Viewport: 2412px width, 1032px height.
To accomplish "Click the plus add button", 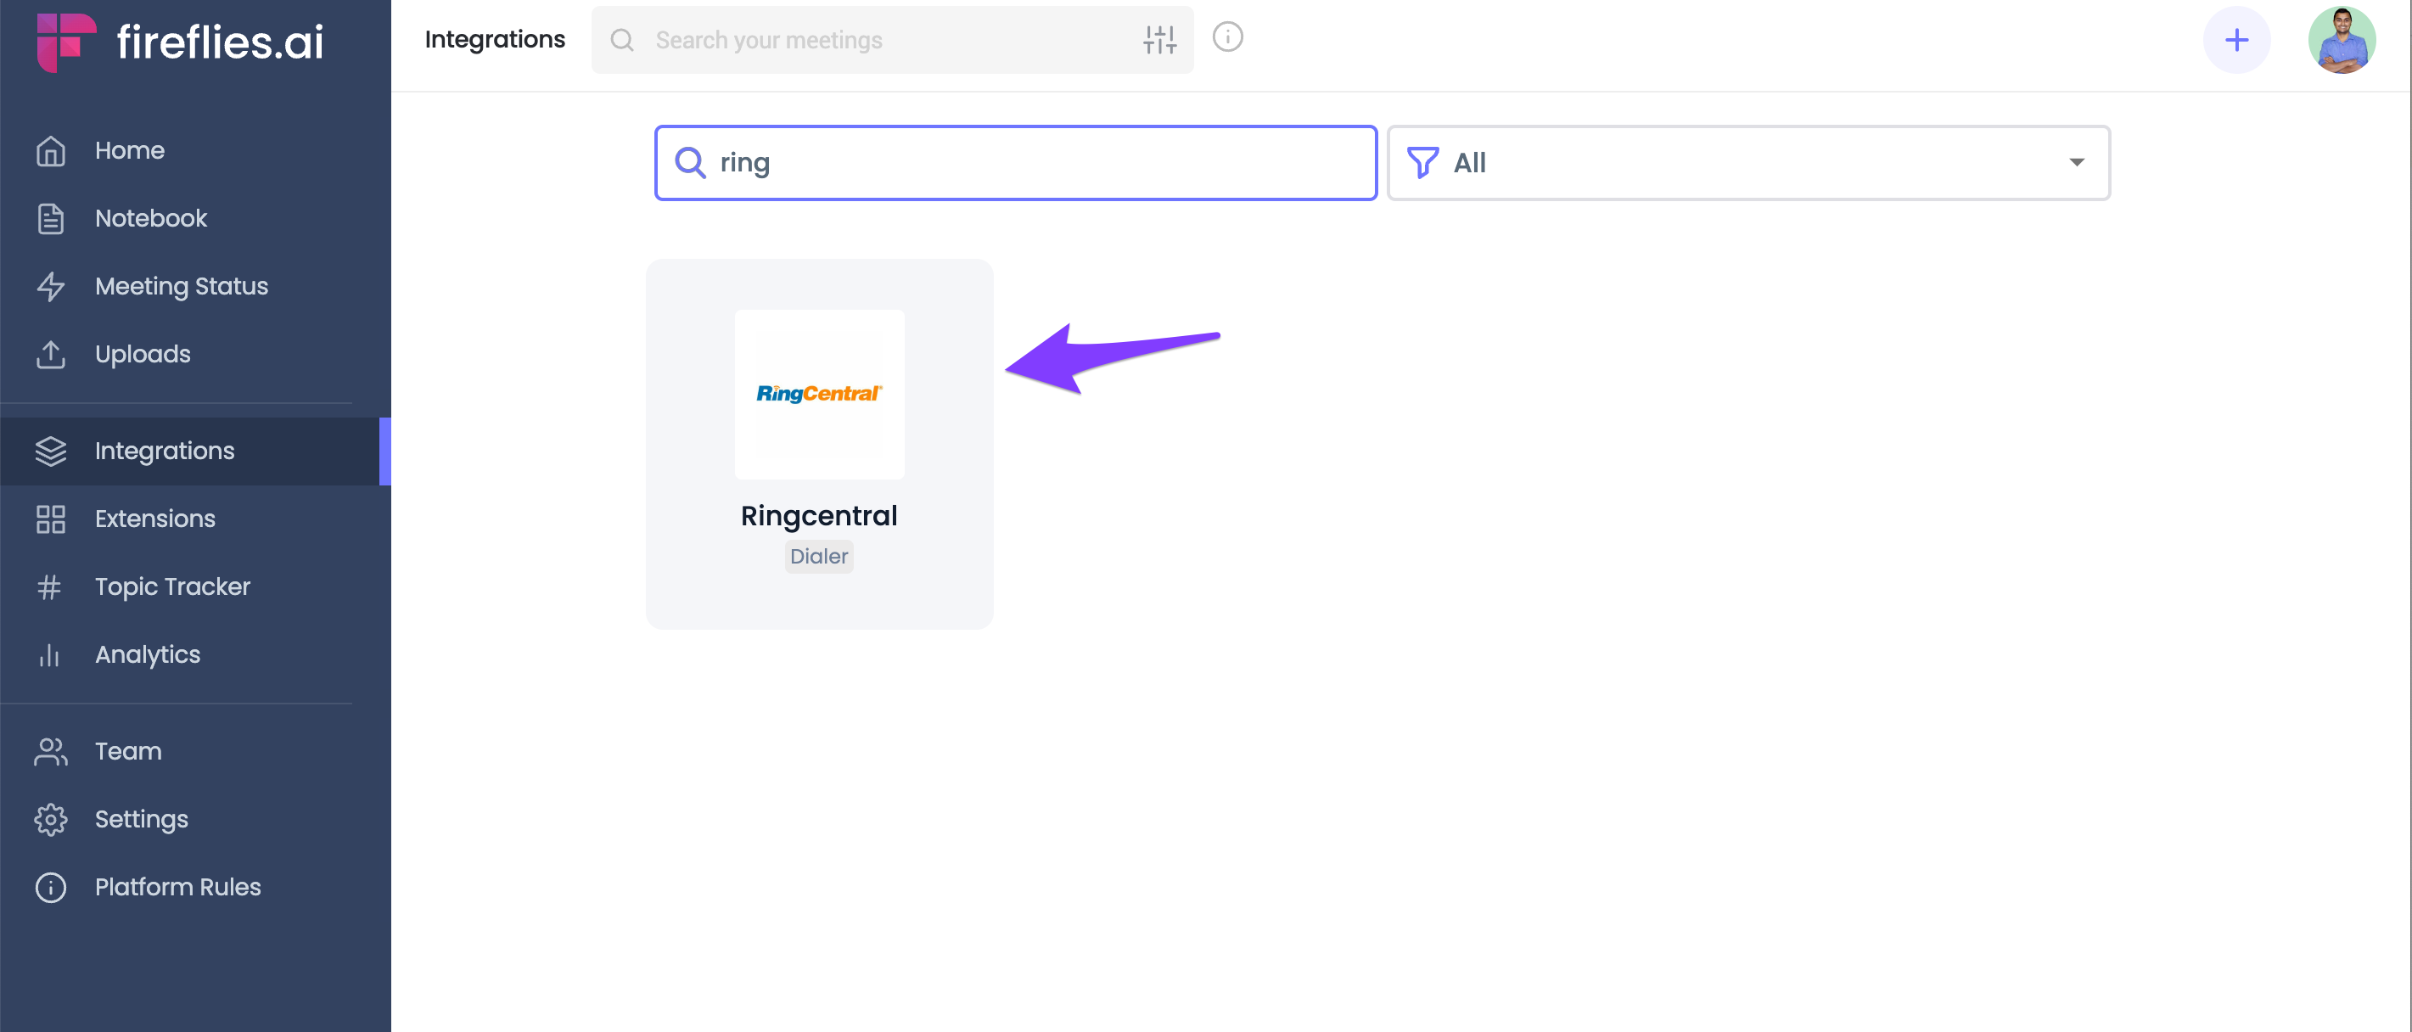I will (2236, 40).
